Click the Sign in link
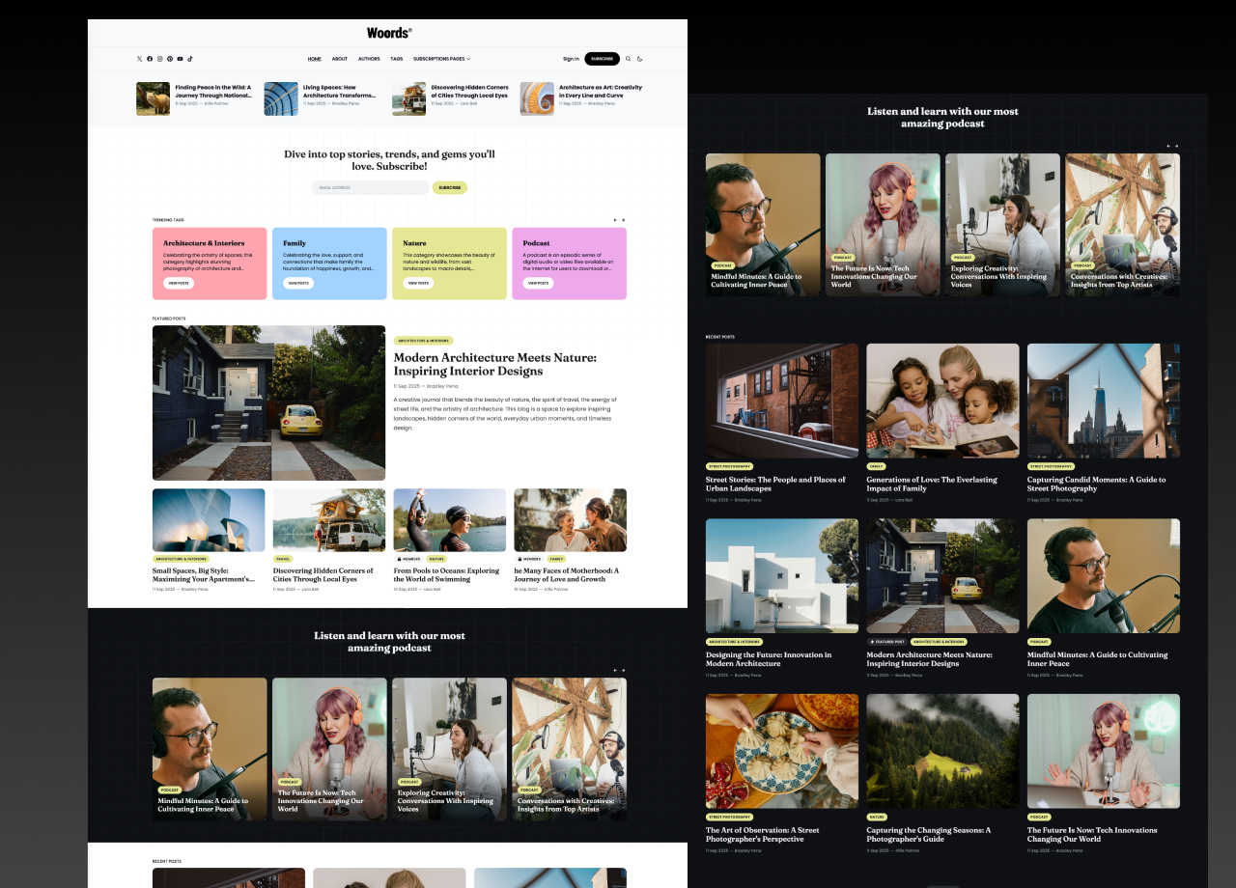 click(x=571, y=59)
